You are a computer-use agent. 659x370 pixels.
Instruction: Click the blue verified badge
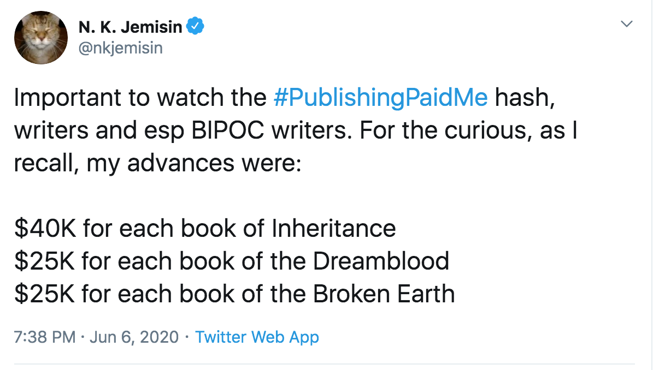coord(196,26)
